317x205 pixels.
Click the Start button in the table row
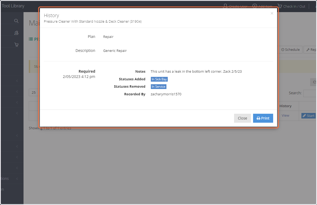click(x=309, y=116)
